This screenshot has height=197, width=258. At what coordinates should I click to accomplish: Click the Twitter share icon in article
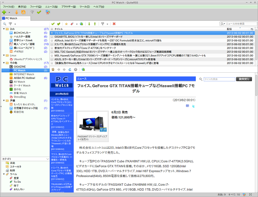(x=193, y=106)
